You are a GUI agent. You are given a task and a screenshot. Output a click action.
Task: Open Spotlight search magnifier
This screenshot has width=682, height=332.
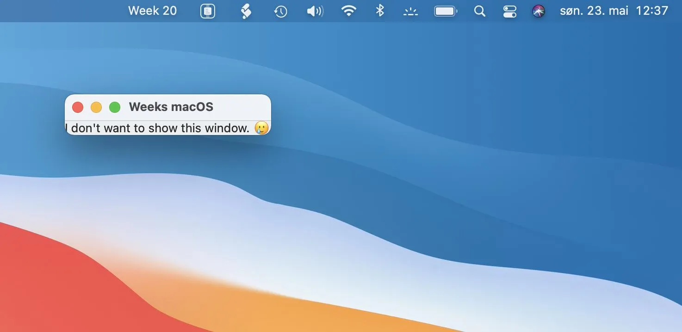click(480, 11)
